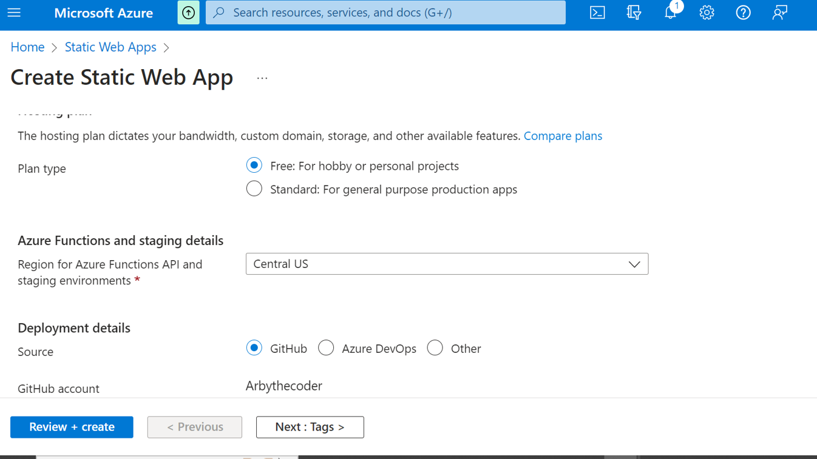Show notifications via the bell icon
This screenshot has width=817, height=459.
click(670, 13)
